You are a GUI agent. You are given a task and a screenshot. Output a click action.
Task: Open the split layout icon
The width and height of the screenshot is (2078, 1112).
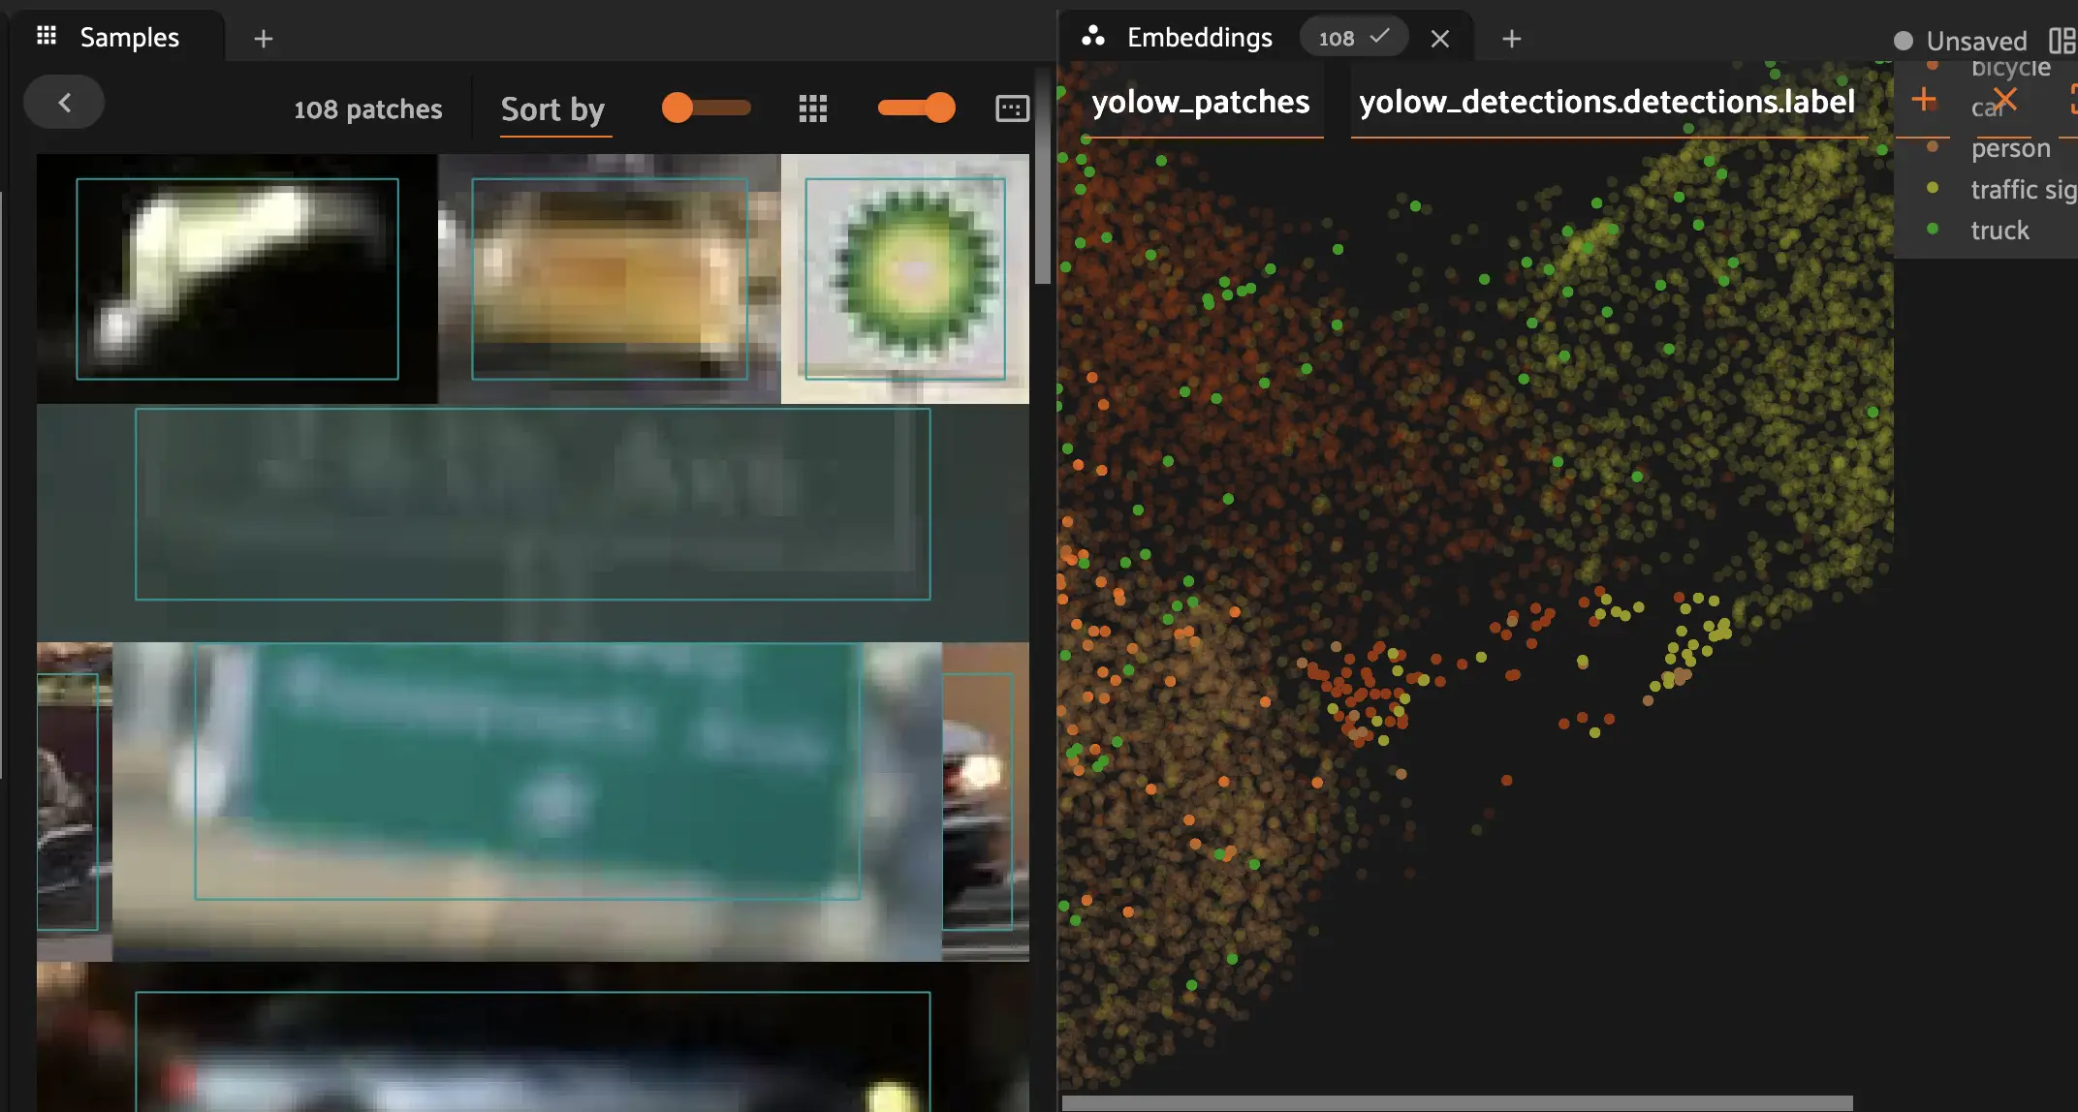pyautogui.click(x=2061, y=41)
